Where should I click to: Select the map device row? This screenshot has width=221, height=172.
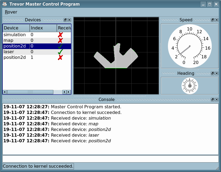[16, 41]
